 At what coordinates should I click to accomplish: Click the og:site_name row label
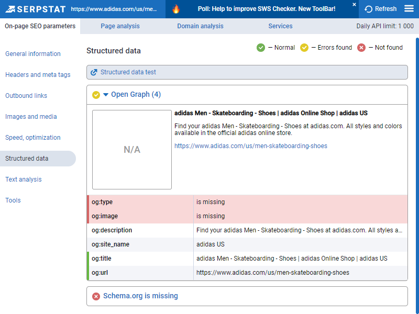point(111,244)
